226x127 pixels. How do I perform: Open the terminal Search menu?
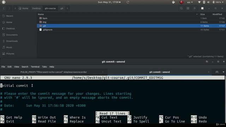click(25, 67)
